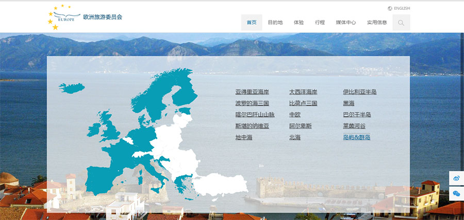Open the 体验 menu
Viewport: 464px width, 220px height.
tap(299, 23)
